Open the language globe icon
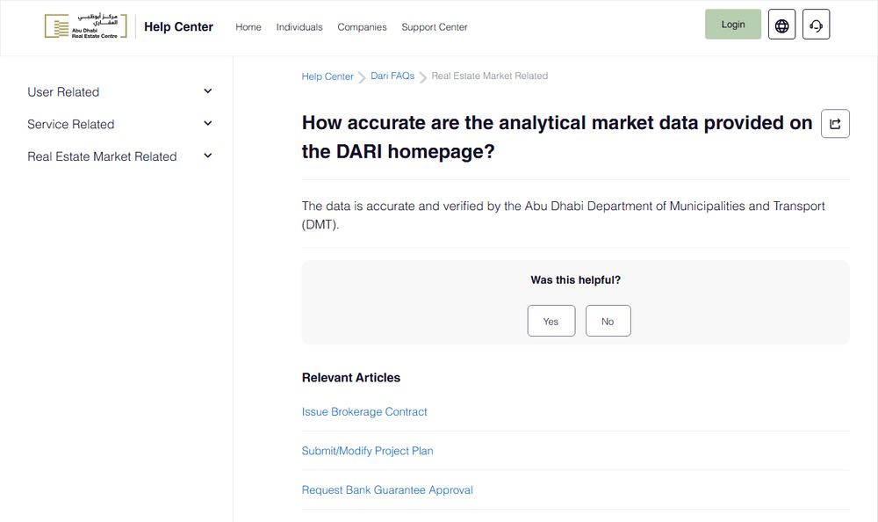The image size is (878, 522). 781,25
